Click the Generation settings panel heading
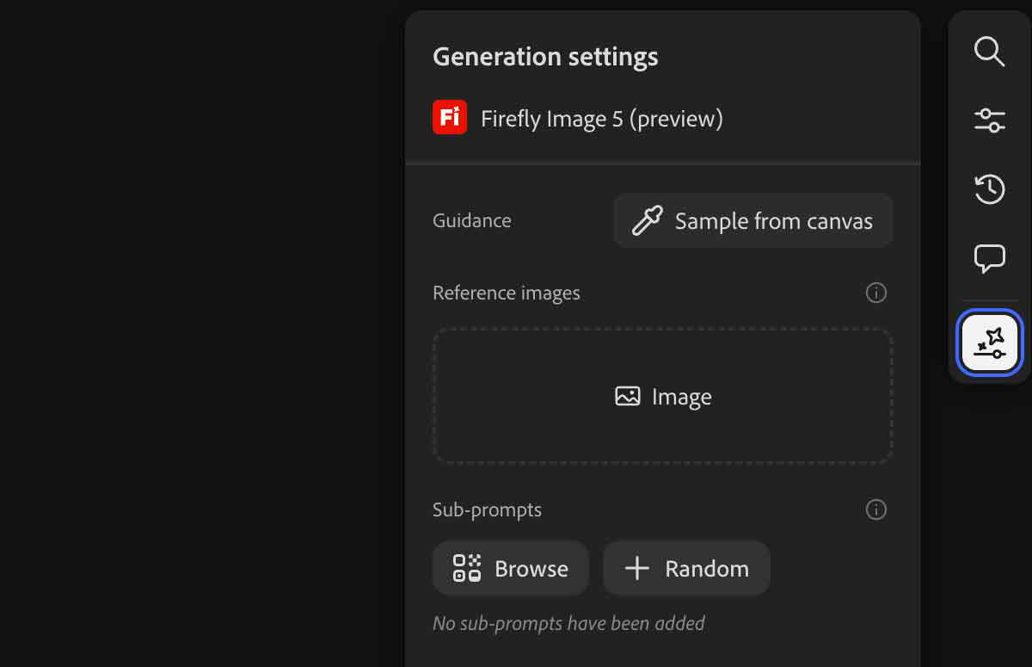The height and width of the screenshot is (667, 1032). pos(545,57)
